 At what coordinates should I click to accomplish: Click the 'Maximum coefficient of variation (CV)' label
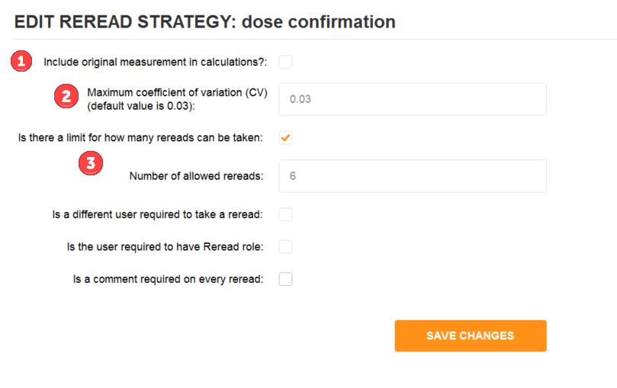tap(177, 92)
